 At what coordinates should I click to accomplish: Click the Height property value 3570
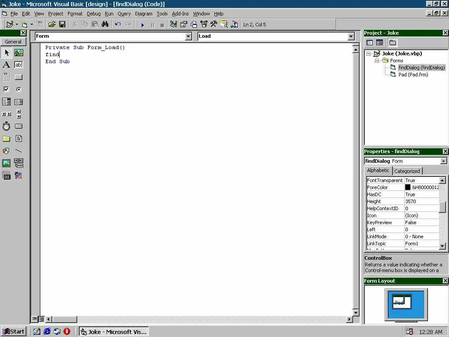[x=421, y=201]
